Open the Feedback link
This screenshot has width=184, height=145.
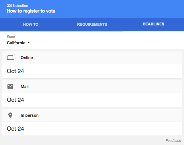click(173, 141)
